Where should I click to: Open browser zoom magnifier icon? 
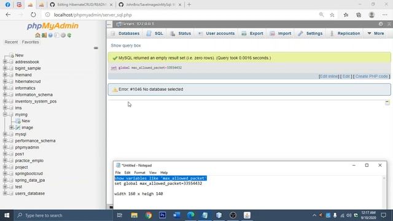321,15
